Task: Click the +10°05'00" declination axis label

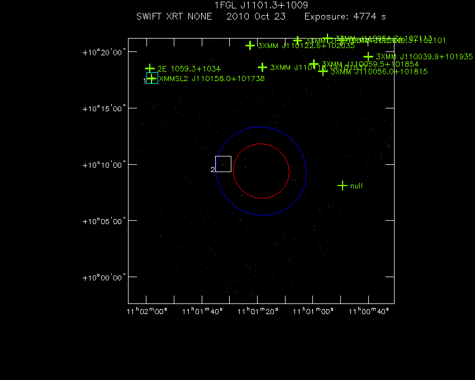Action: point(104,221)
